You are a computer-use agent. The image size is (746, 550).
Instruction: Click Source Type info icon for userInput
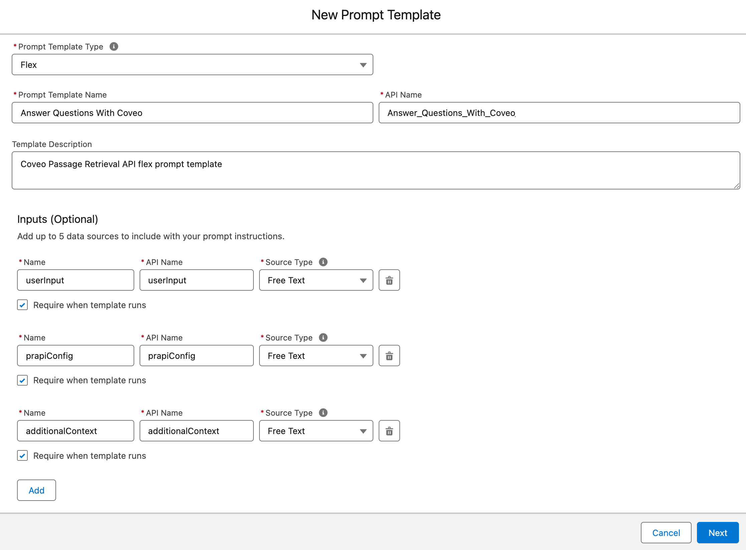(x=323, y=262)
